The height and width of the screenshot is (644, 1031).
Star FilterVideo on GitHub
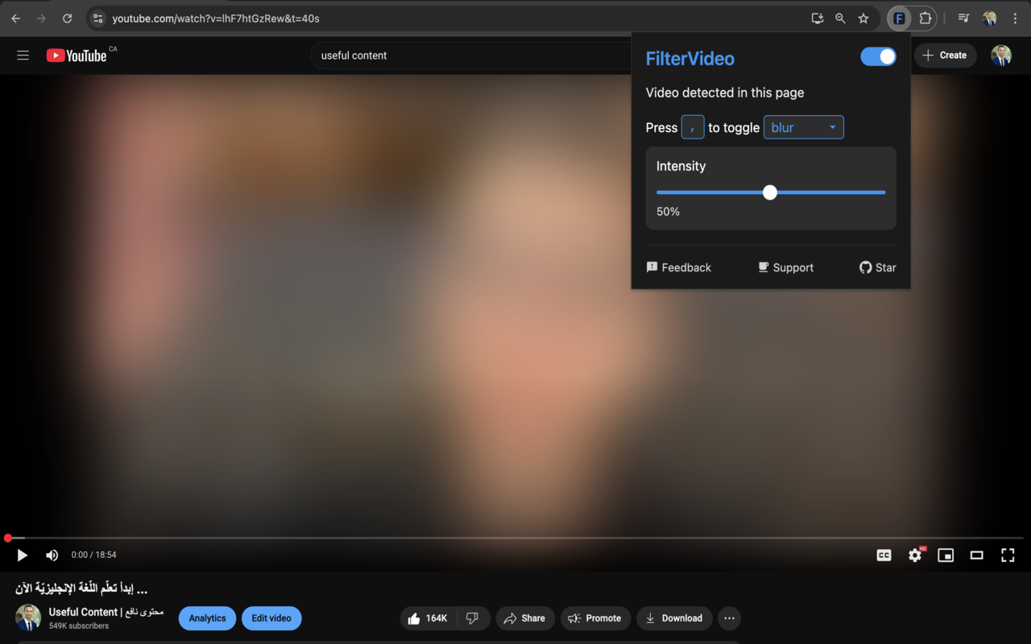click(x=877, y=267)
